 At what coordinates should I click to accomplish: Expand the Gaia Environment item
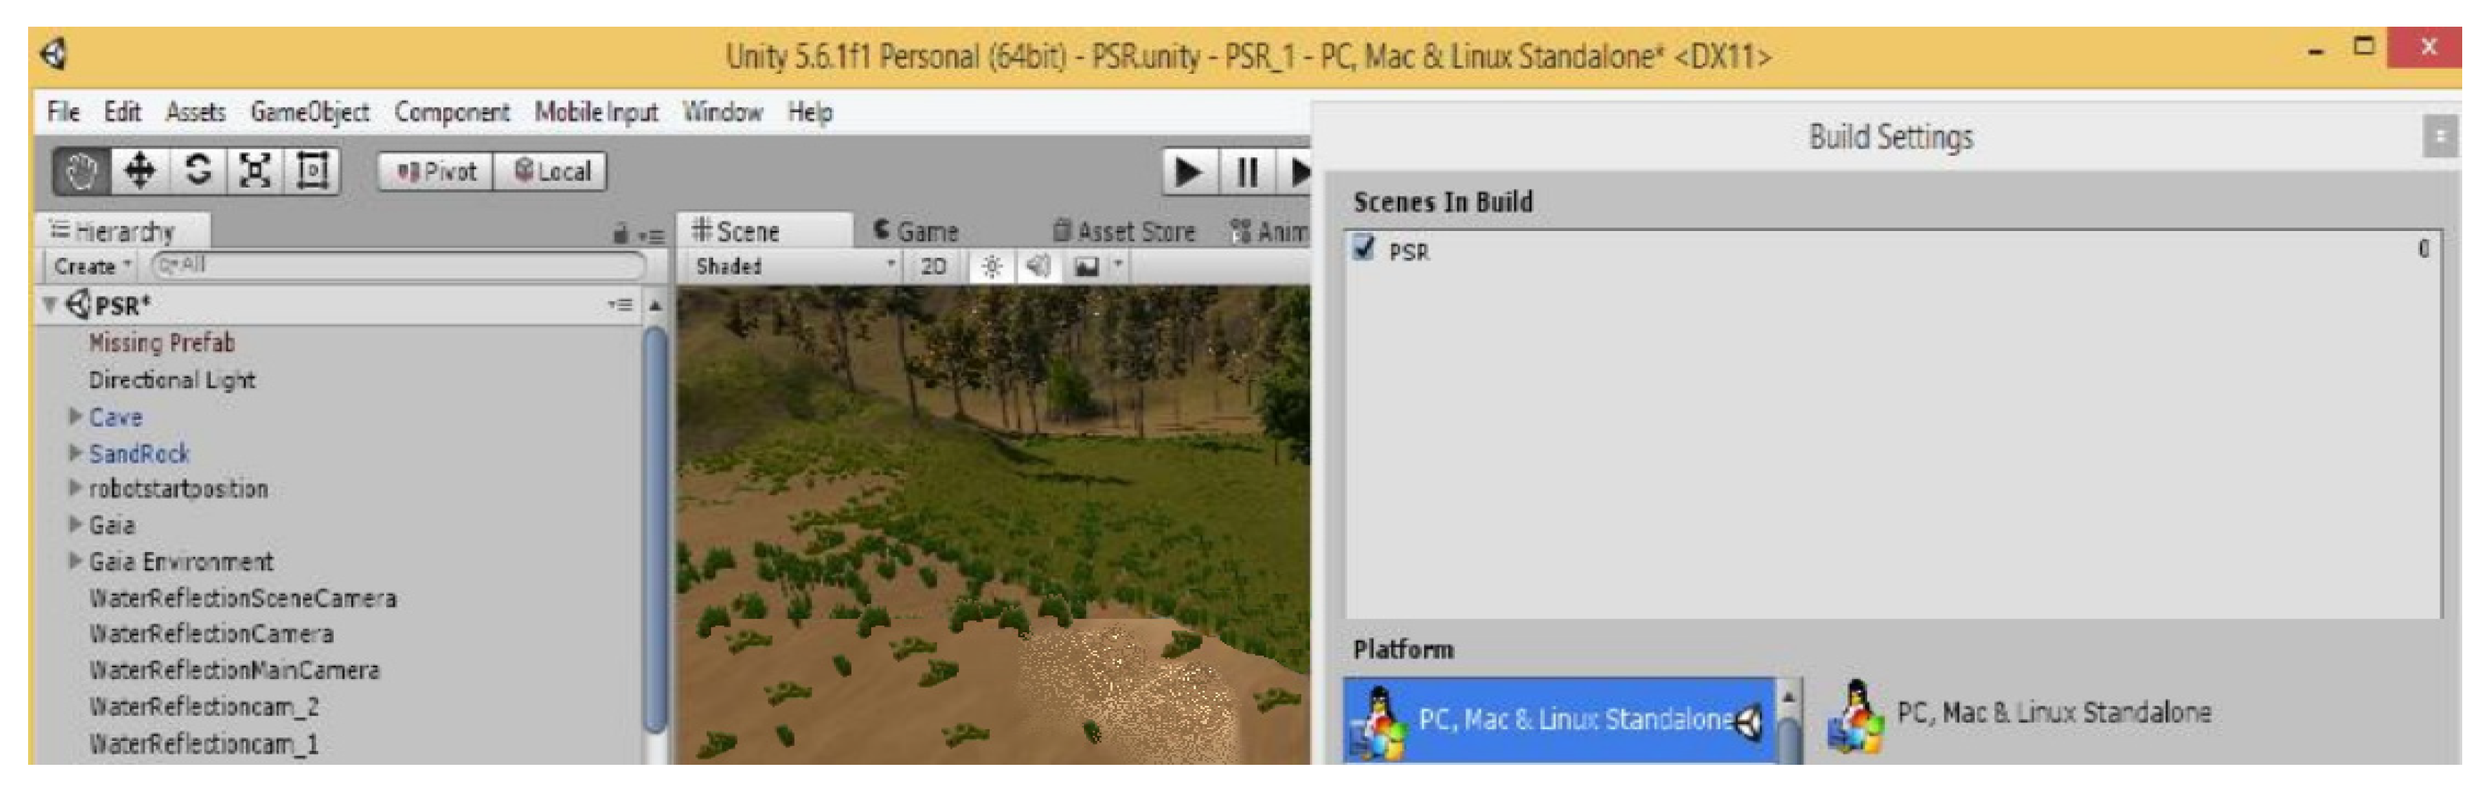click(x=75, y=561)
